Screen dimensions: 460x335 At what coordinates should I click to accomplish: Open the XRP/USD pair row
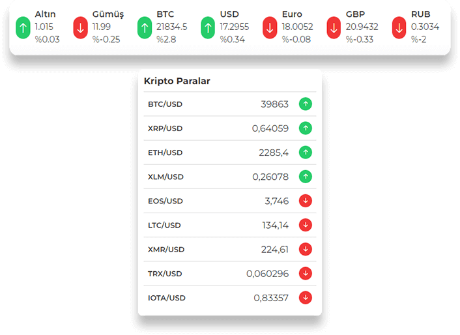coord(165,128)
